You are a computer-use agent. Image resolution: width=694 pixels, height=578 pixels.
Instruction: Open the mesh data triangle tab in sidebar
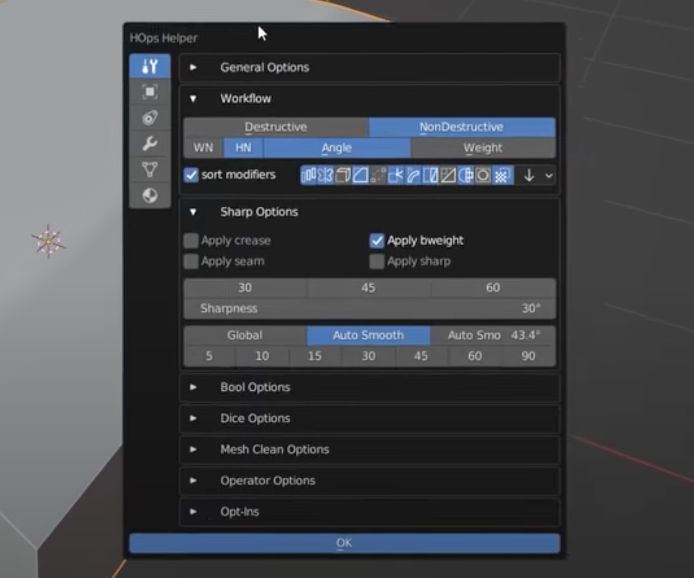pos(150,170)
